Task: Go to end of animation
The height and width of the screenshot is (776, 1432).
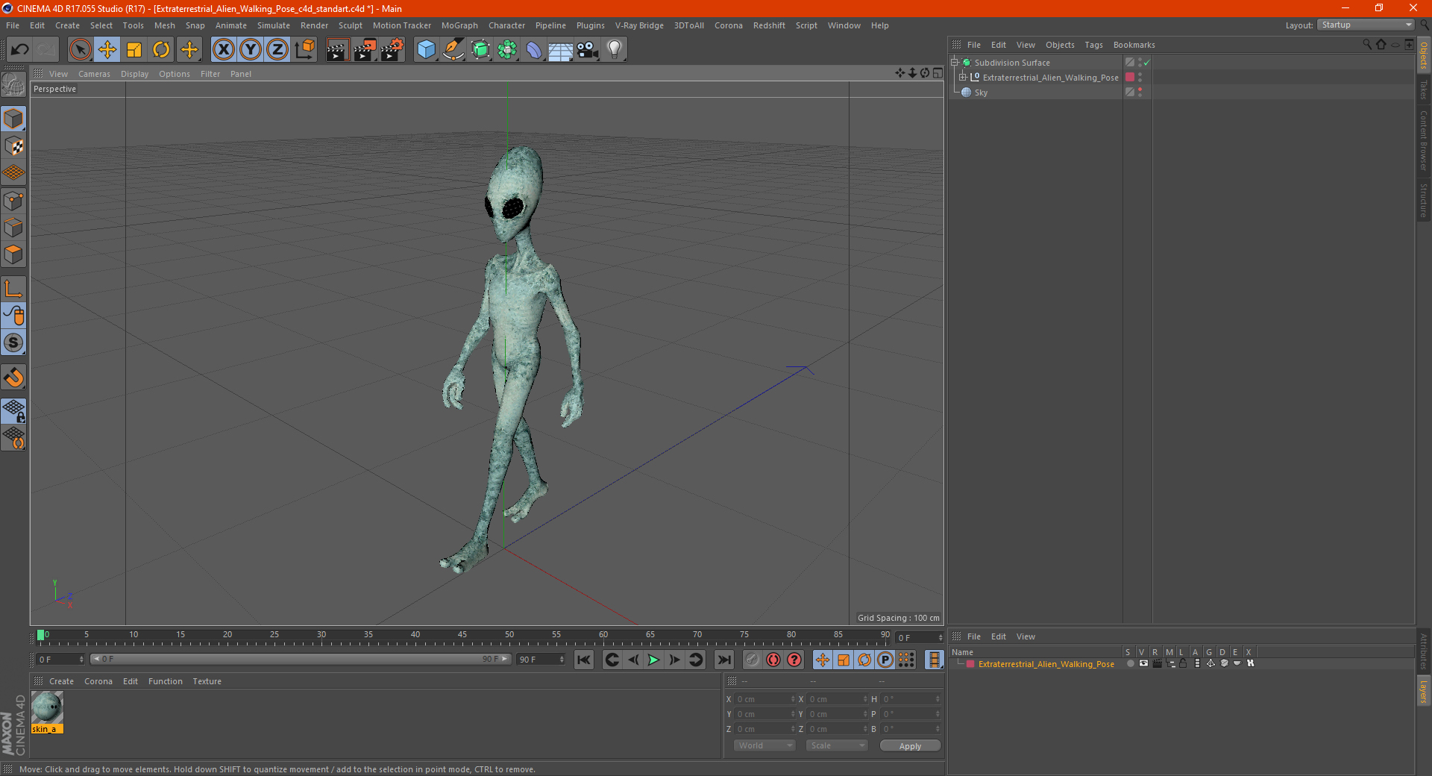Action: click(x=724, y=660)
